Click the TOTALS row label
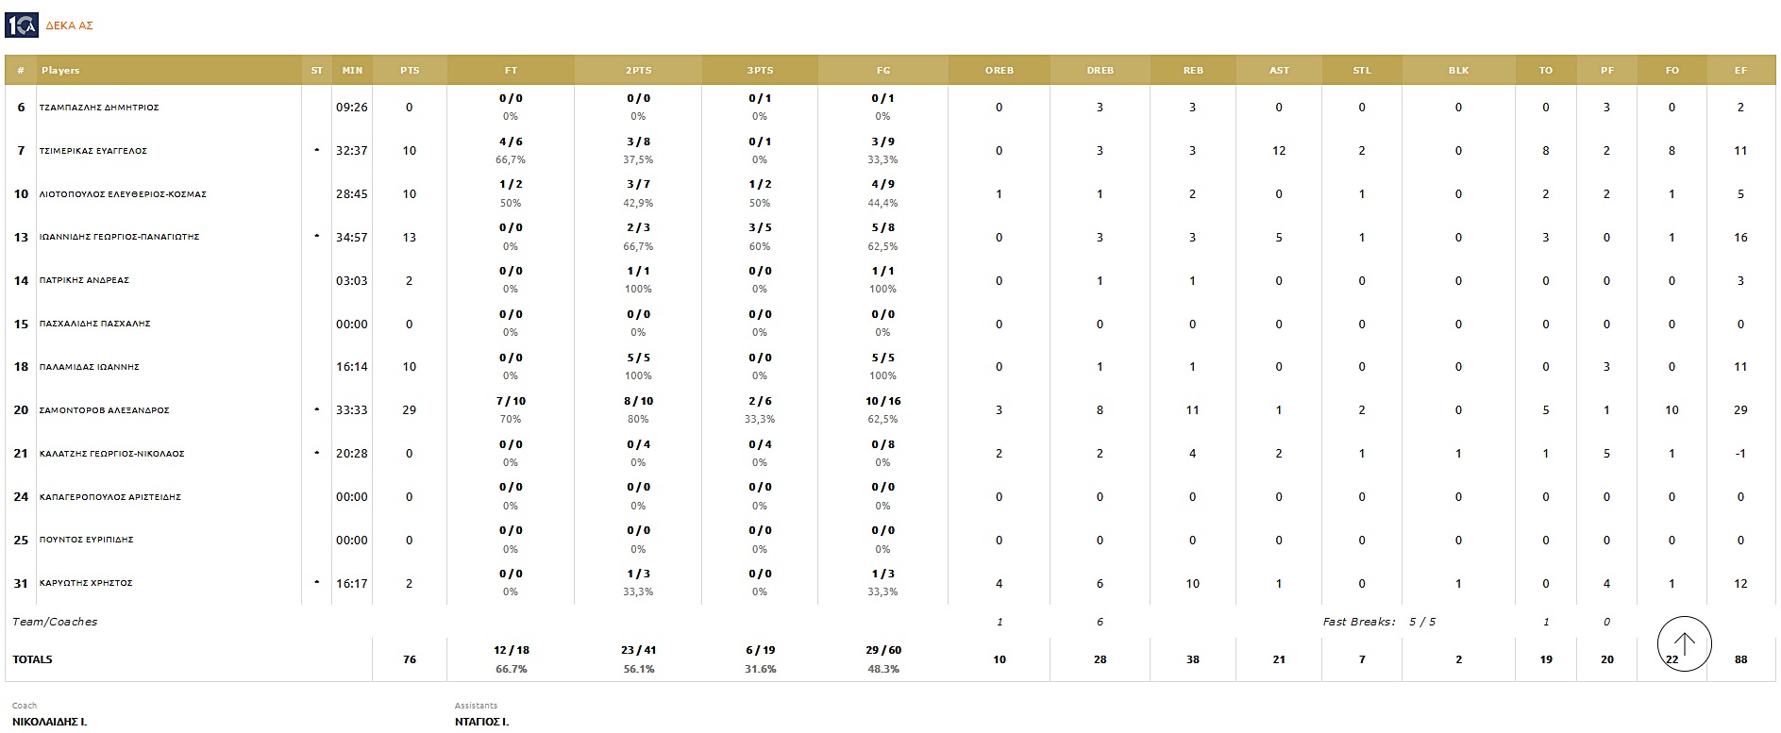 (x=32, y=659)
